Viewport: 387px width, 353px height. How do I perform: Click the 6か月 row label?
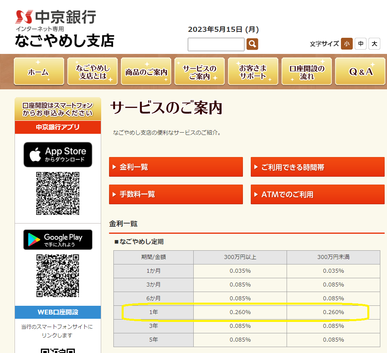154,298
